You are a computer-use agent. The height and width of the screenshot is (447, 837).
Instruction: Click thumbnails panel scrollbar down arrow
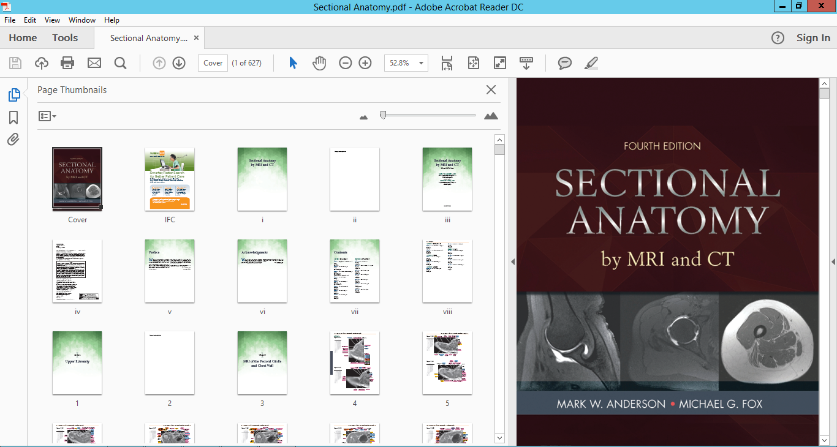499,438
